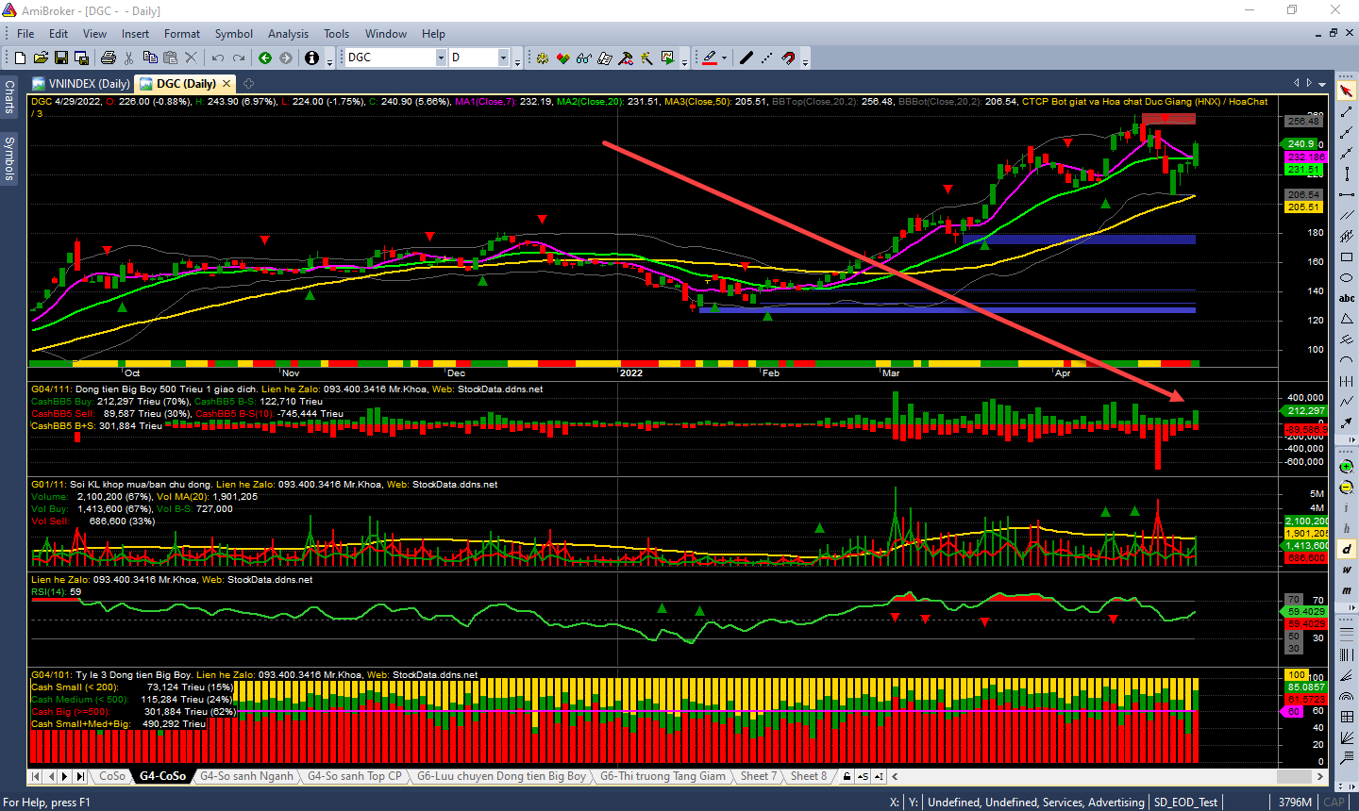The image size is (1359, 811).
Task: Switch to monthly interval 'm' button
Action: tap(1347, 590)
